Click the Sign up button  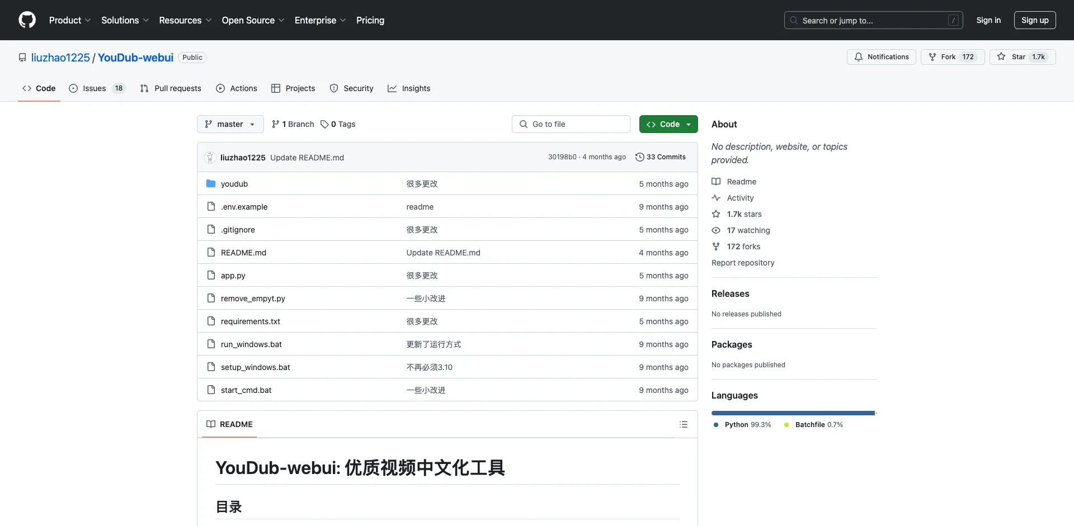click(x=1035, y=20)
